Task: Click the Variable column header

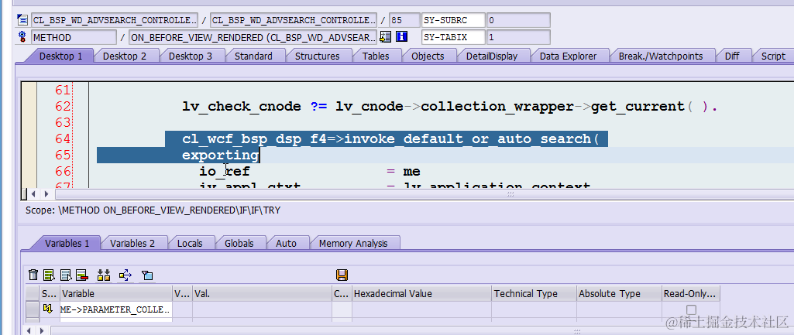Action: pos(116,293)
